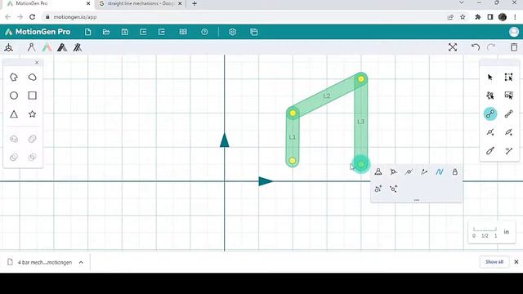Screen dimensions: 523x294
Task: Select the single compass mechanism icon
Action: 31,47
